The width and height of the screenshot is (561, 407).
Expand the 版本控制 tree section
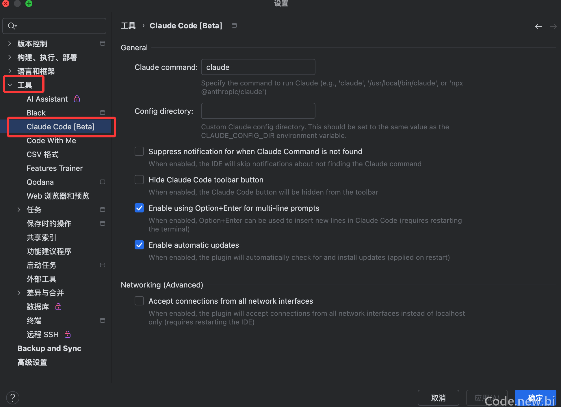point(10,43)
